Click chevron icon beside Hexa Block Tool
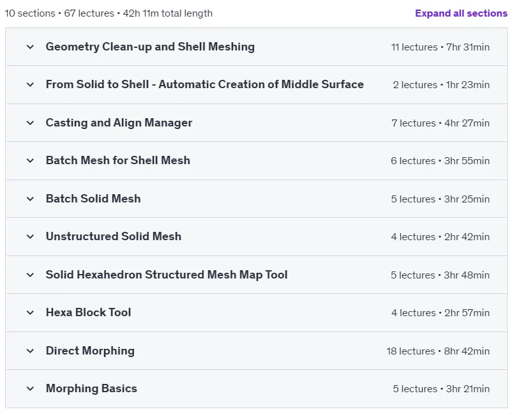 pyautogui.click(x=30, y=312)
